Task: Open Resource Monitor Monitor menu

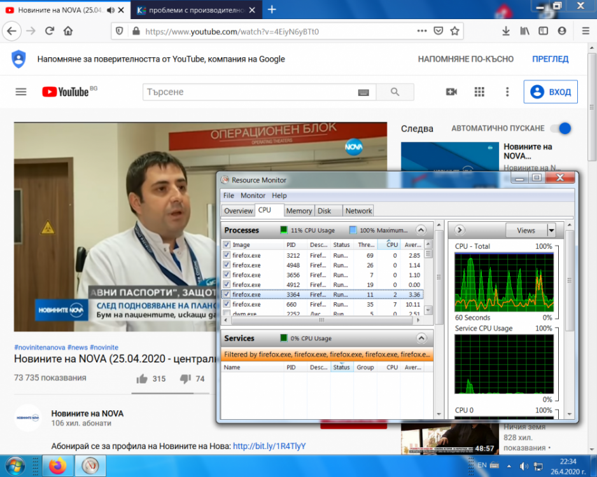Action: (x=253, y=195)
